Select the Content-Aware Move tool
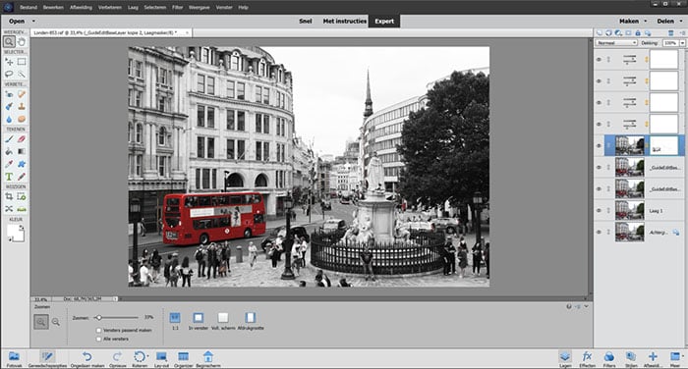Image resolution: width=688 pixels, height=369 pixels. [9, 209]
